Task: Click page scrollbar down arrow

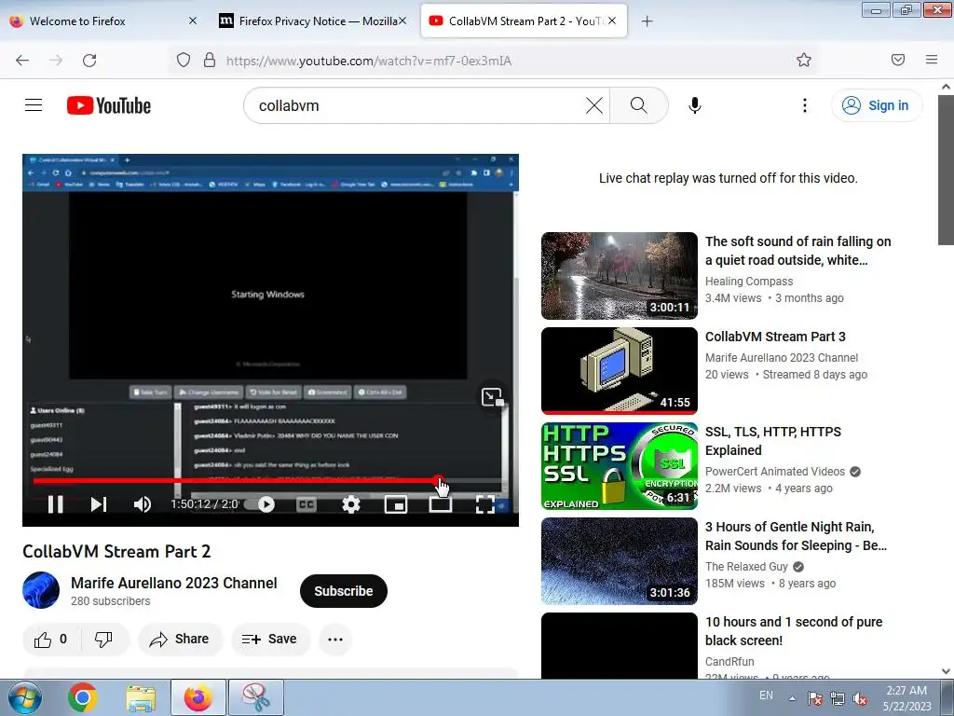Action: (x=946, y=671)
